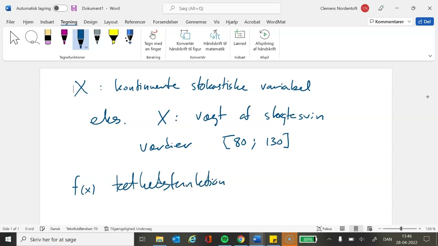Collapse the ribbon with the chevron
Screen dimensions: 438x246
click(430, 56)
